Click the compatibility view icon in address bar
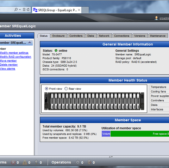The image size is (169, 168). click(x=24, y=9)
